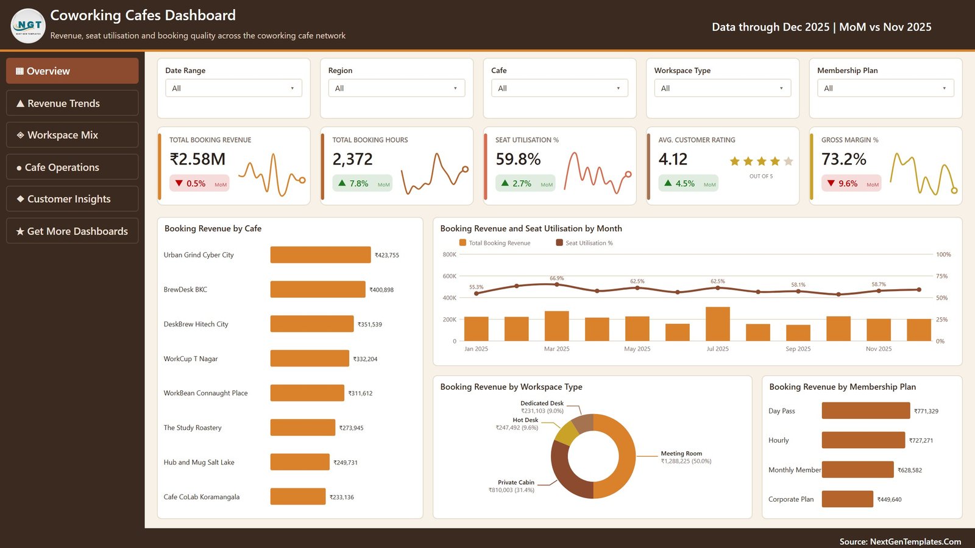Viewport: 975px width, 548px height.
Task: Open the Cafe Operations page
Action: tap(73, 167)
